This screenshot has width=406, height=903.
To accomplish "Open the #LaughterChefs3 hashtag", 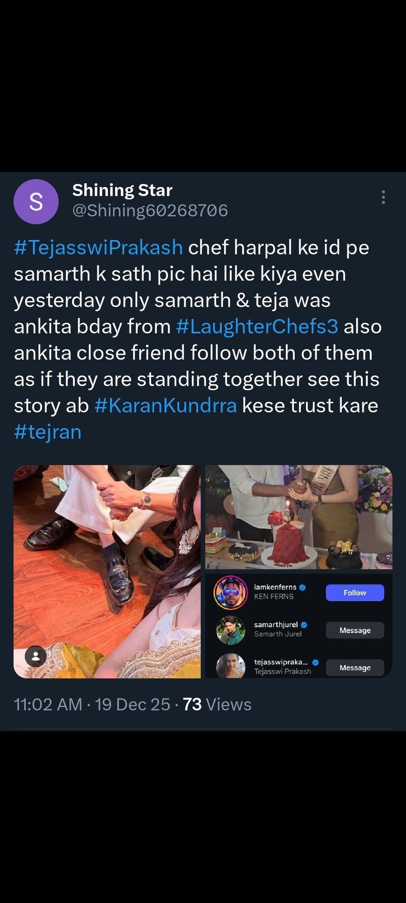I will (257, 327).
